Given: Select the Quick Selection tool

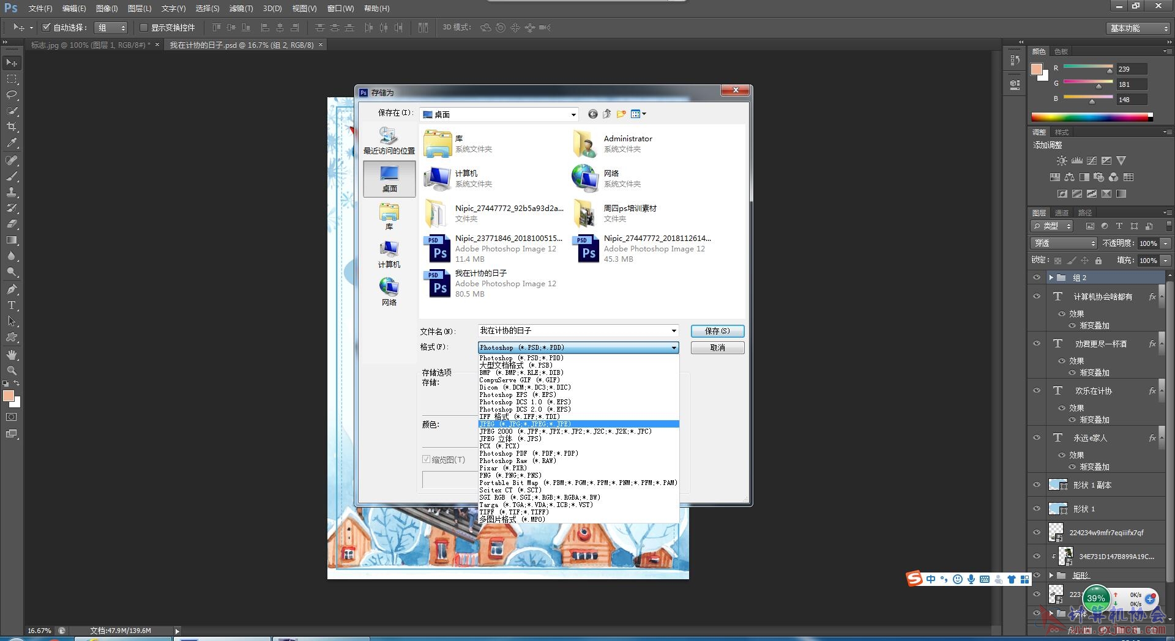Looking at the screenshot, I should click(x=12, y=111).
